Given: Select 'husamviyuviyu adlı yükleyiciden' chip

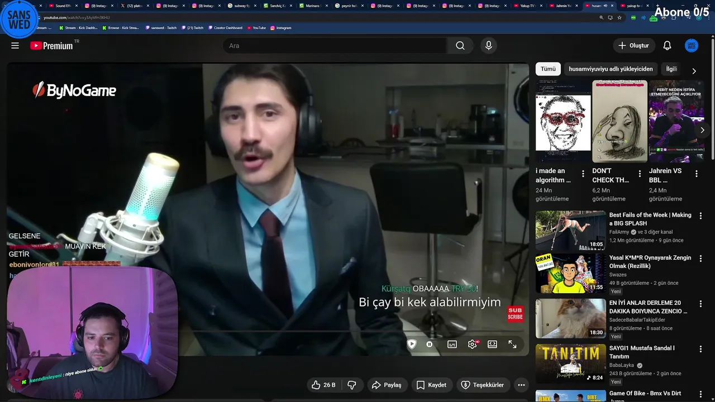Looking at the screenshot, I should (611, 69).
